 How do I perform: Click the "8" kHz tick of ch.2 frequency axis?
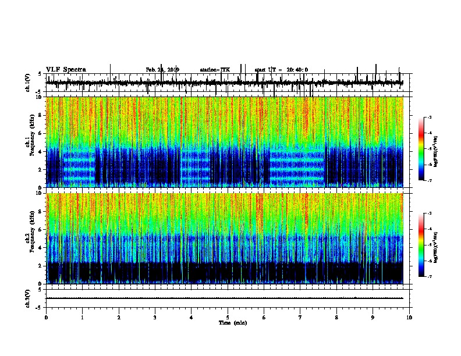click(41, 212)
